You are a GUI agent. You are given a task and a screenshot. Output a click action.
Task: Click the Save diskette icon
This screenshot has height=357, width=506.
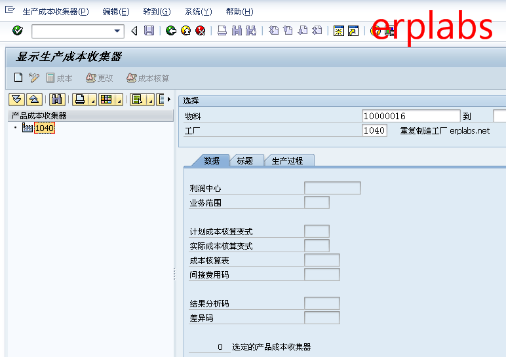[149, 31]
